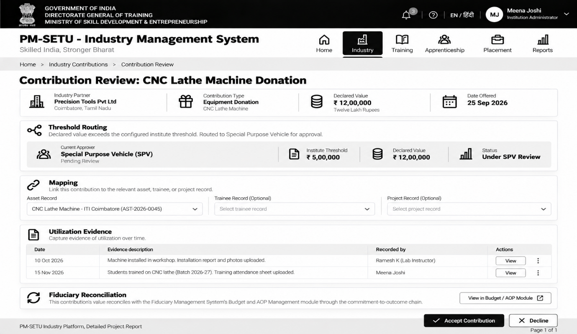
Task: Expand the Meena Joshi account menu
Action: (567, 14)
